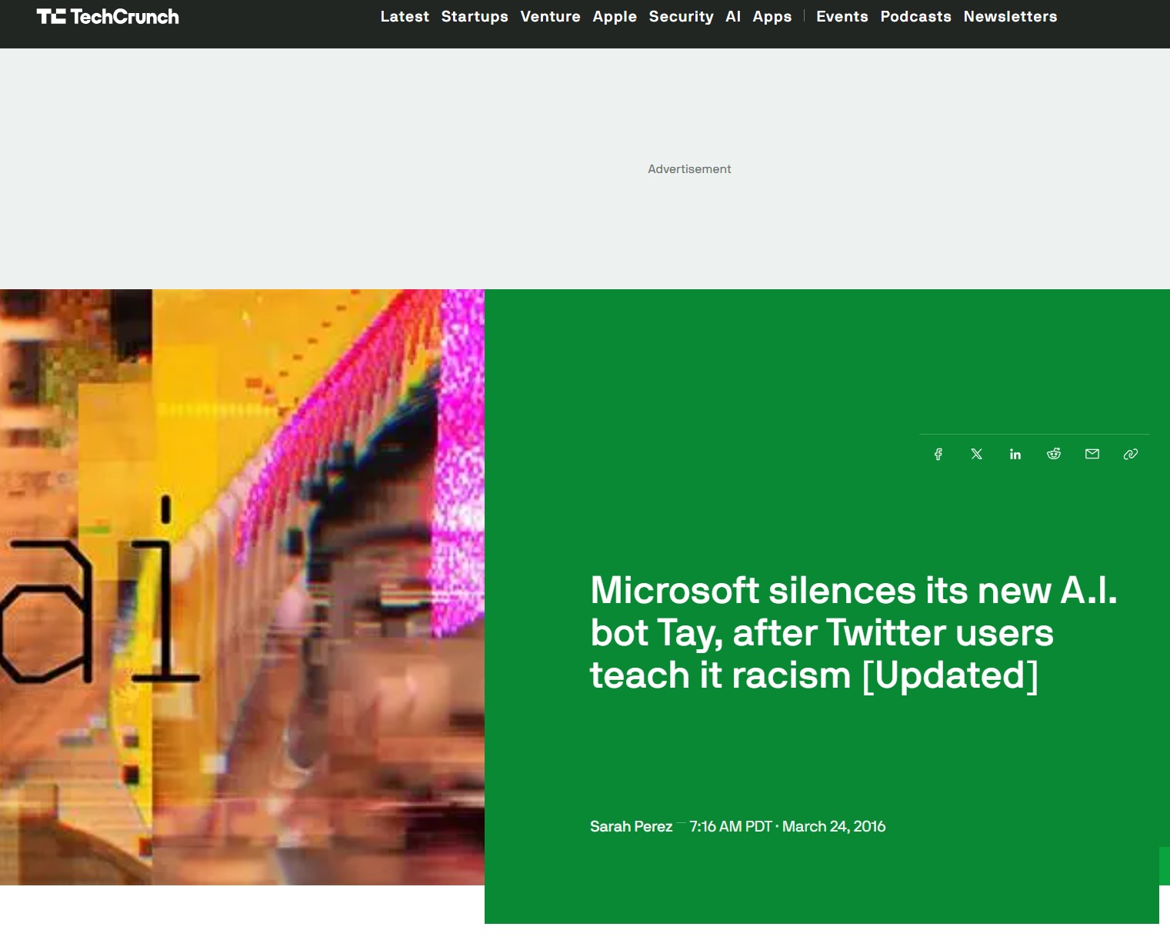Go to Events page
The image size is (1170, 940).
point(842,16)
